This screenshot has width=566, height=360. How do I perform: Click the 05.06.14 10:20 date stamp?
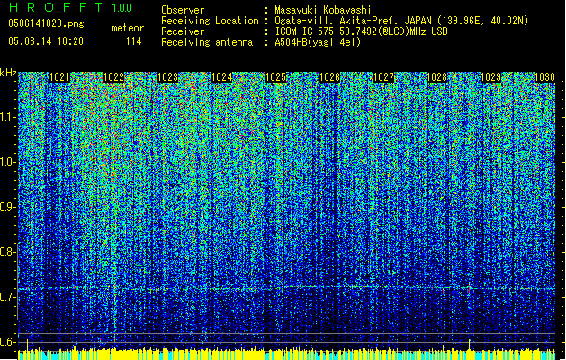click(45, 41)
